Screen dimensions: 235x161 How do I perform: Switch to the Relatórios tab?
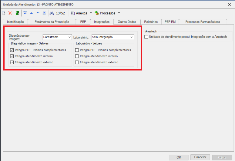point(151,22)
